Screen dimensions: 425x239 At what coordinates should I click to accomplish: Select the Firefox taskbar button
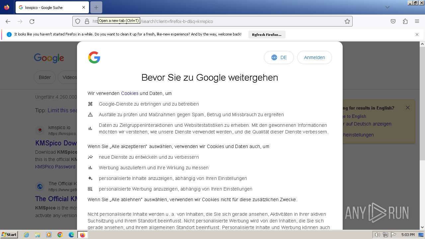pos(83,235)
